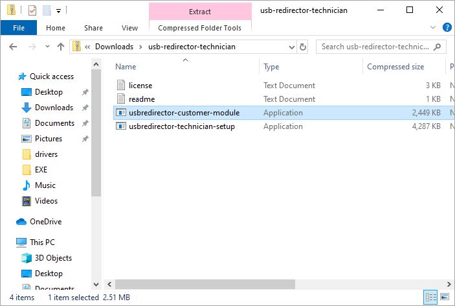Click the search magnifier icon
Viewport: 455px width, 306px height.
pyautogui.click(x=437, y=47)
